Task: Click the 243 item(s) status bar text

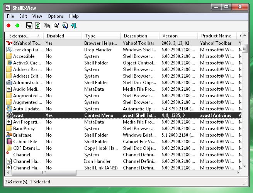Action: pyautogui.click(x=27, y=182)
